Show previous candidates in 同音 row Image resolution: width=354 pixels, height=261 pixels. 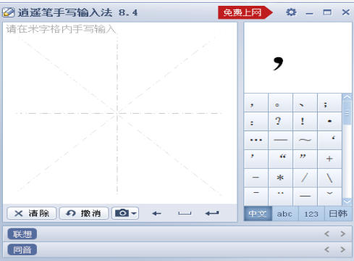326,249
